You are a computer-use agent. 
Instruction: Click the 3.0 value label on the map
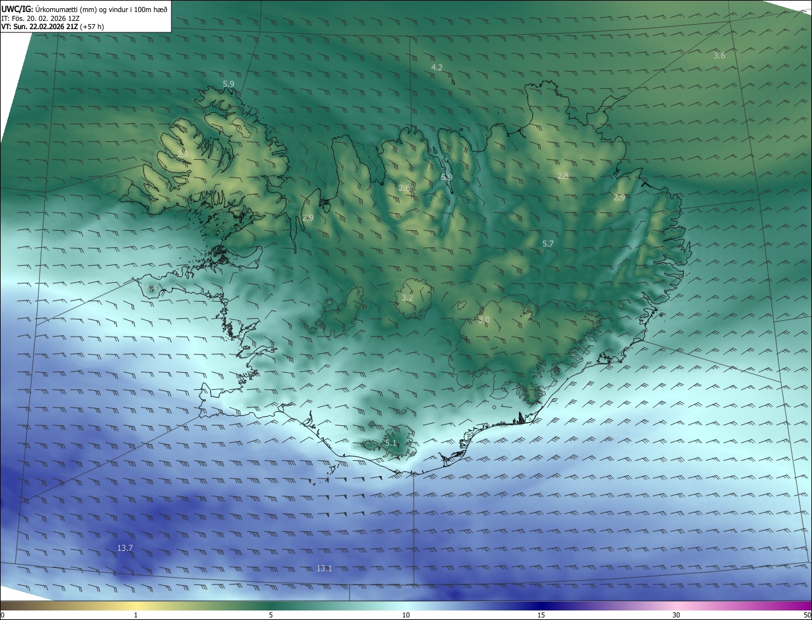484,320
